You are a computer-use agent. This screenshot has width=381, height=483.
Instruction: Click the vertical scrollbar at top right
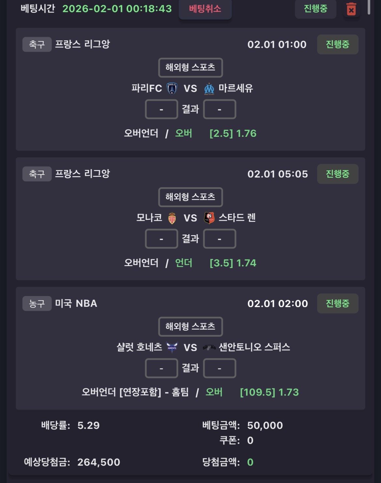(x=369, y=7)
